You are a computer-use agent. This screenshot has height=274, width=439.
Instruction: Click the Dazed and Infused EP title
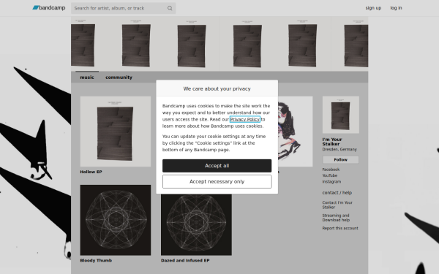point(185,260)
